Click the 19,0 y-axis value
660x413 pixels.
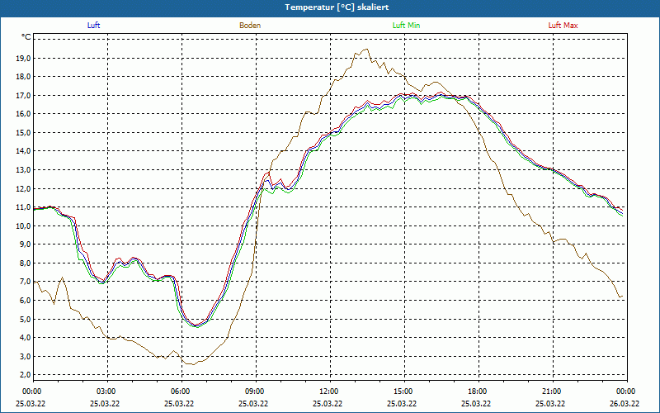click(x=24, y=58)
